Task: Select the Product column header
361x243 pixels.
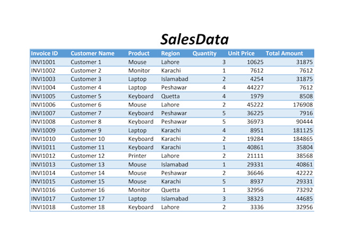Action: tap(139, 53)
